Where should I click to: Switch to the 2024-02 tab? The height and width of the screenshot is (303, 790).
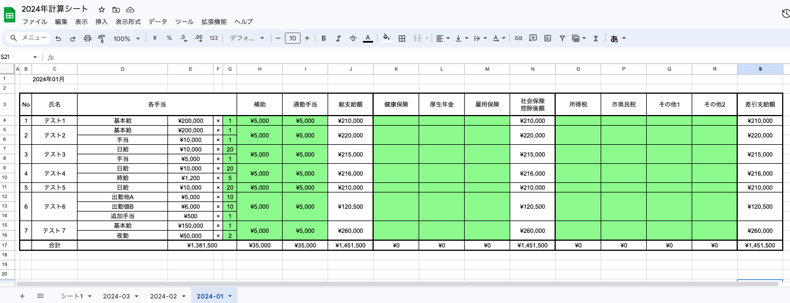167,296
